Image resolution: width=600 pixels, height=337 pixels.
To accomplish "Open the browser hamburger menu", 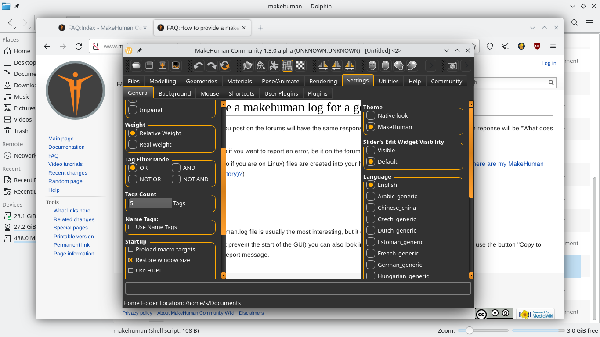I will [553, 46].
